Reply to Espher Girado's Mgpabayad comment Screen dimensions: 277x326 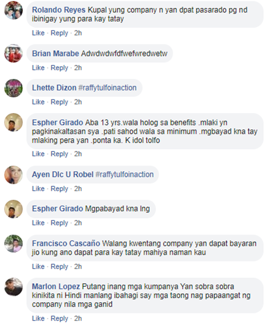tap(59, 223)
